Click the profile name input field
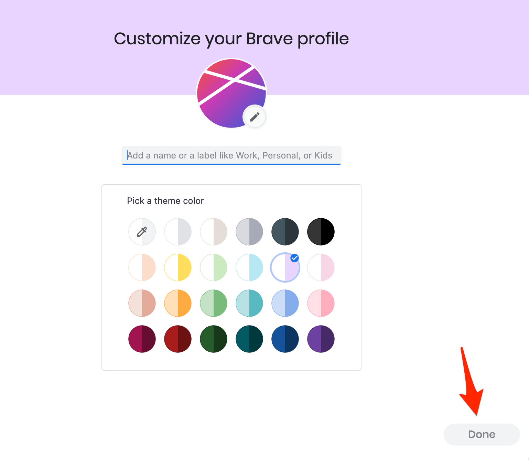The height and width of the screenshot is (460, 529). point(231,155)
